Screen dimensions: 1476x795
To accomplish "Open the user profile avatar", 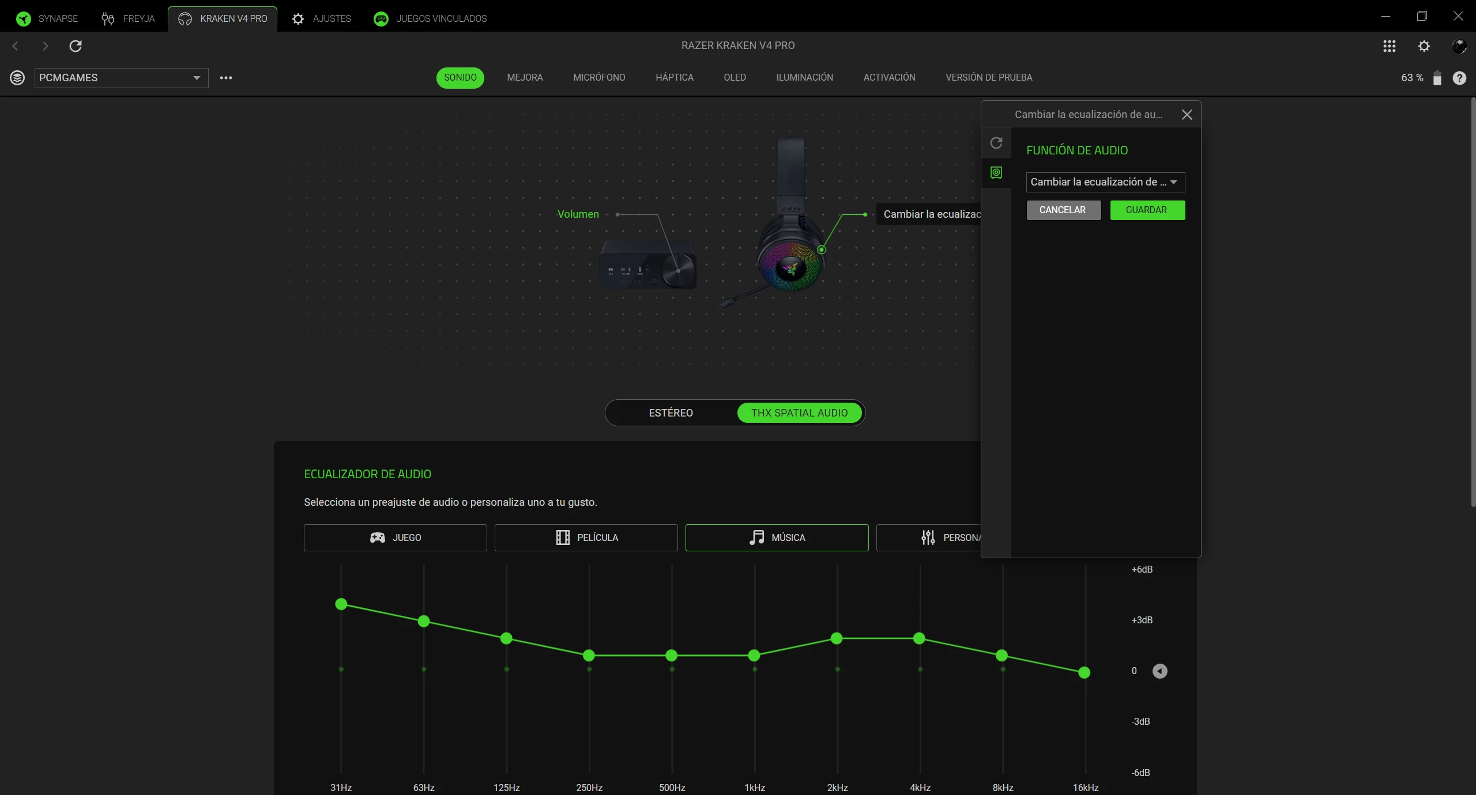I will pos(1459,46).
